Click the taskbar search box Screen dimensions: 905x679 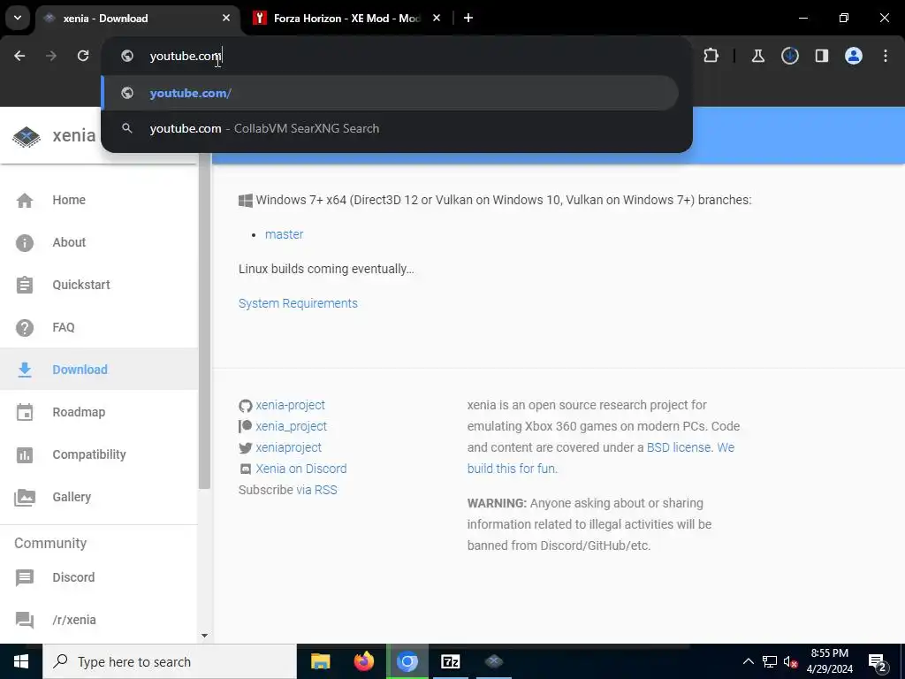tap(170, 661)
